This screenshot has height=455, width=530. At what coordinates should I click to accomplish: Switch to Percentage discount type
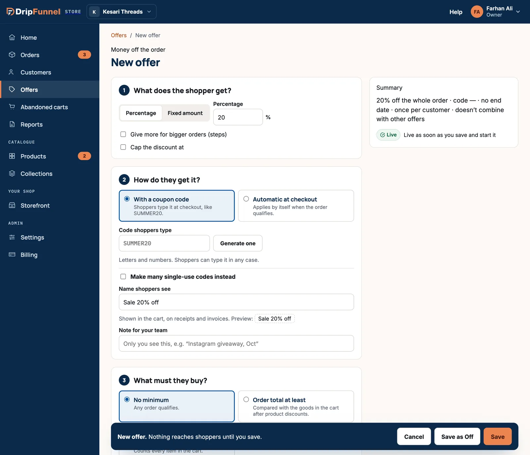click(141, 113)
